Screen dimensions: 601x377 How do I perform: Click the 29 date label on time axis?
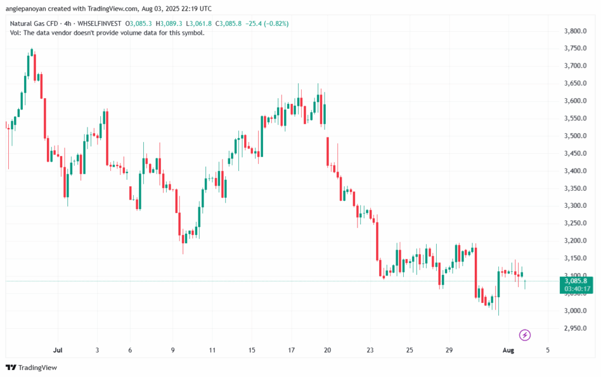tap(449, 350)
